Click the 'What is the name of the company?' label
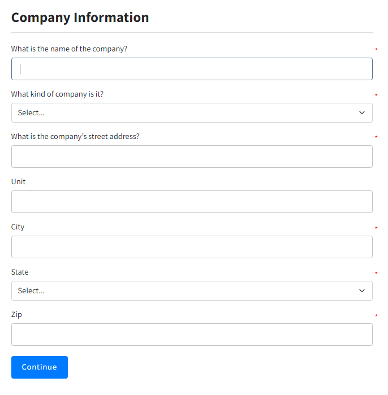This screenshot has height=395, width=388. (69, 49)
